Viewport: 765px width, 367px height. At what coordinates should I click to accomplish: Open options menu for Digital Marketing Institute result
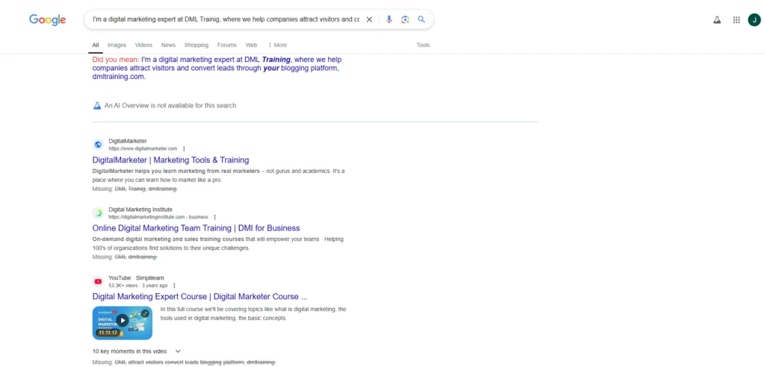[x=215, y=217]
